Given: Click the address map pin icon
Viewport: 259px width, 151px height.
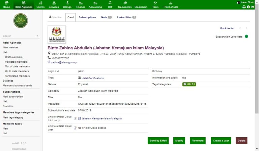Looking at the screenshot, I should tap(49, 53).
